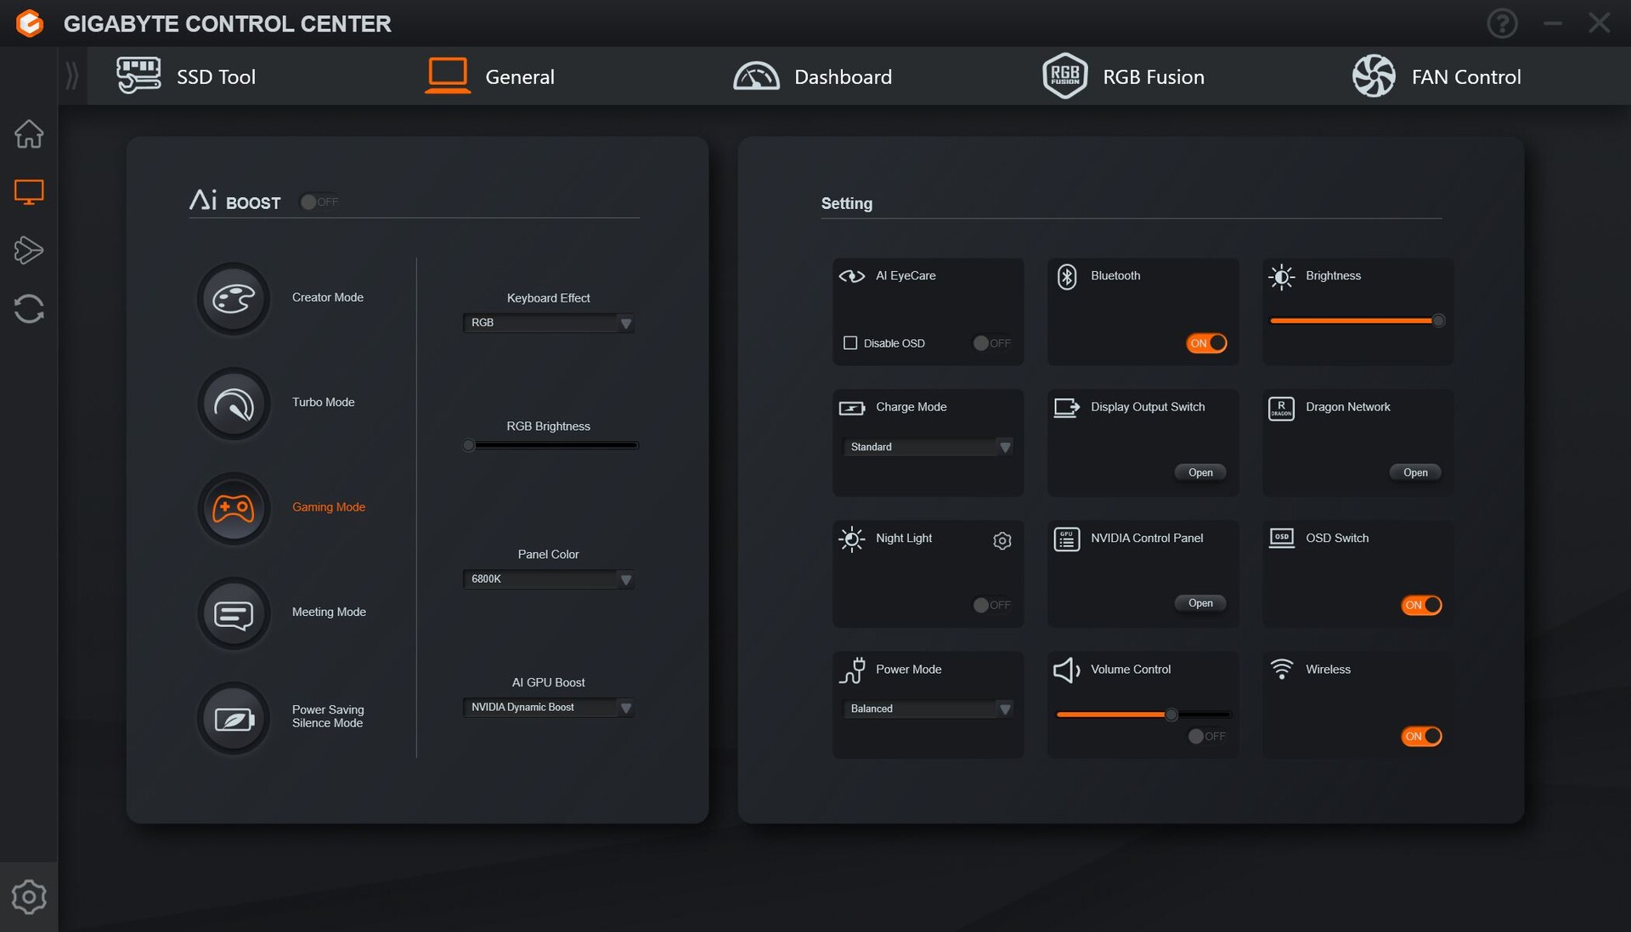Switch to General tab
Image resolution: width=1631 pixels, height=932 pixels.
pos(490,76)
